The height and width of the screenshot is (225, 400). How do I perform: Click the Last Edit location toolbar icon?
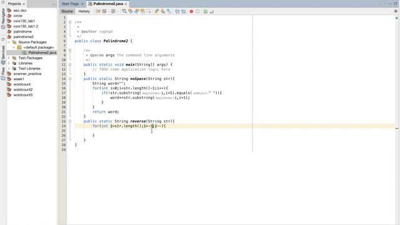(98, 11)
